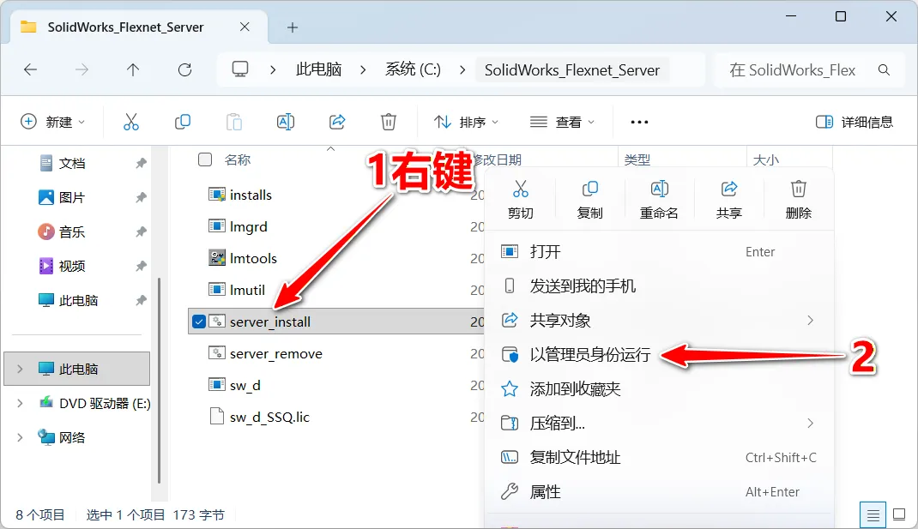
Task: Select 添加到收藏夹 menu entry
Action: point(659,389)
